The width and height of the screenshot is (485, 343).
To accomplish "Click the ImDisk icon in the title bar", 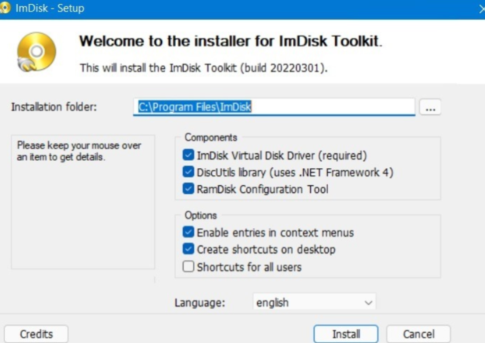I will [7, 8].
